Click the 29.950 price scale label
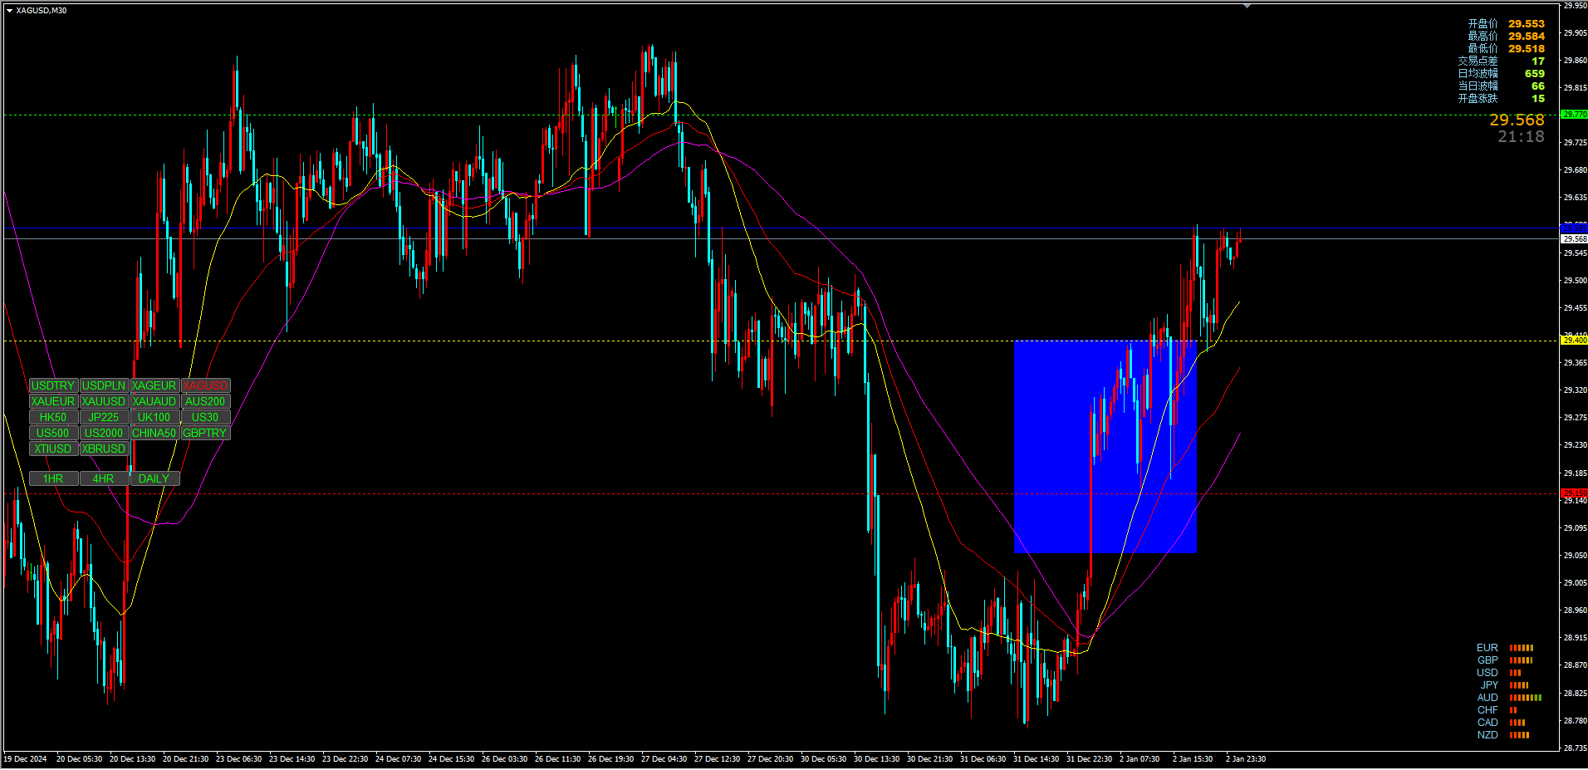Viewport: 1588px width, 770px height. (x=1575, y=5)
